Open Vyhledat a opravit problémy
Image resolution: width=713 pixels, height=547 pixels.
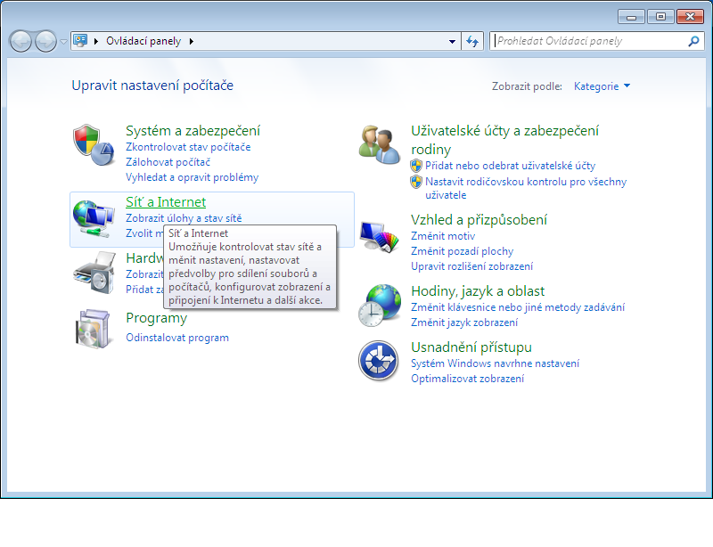point(192,177)
